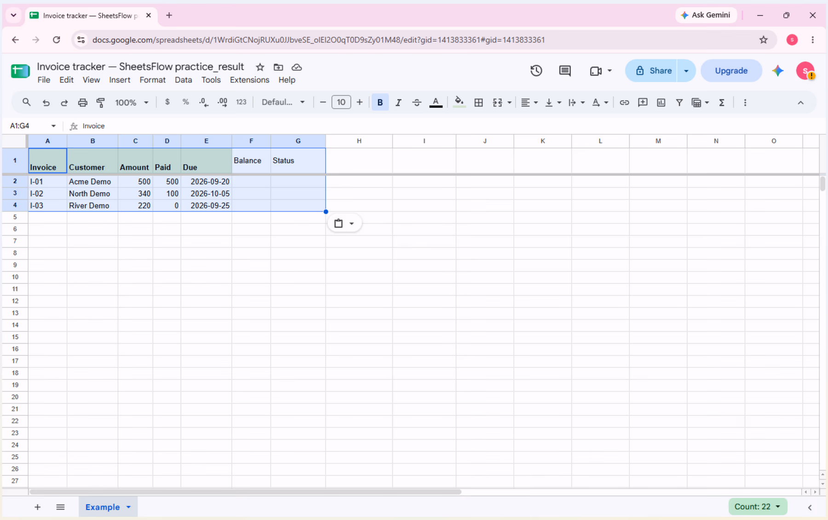Insert a chart
The image size is (828, 520).
point(661,102)
